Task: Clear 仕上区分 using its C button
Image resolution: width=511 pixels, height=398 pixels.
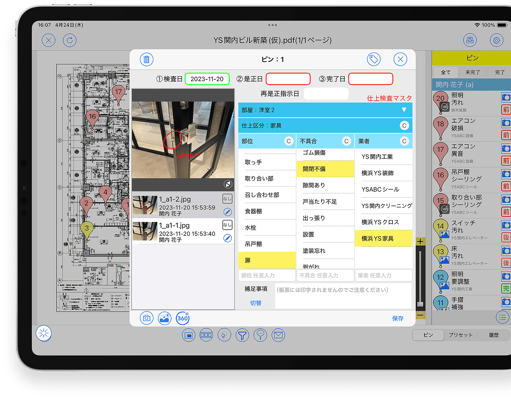Action: pyautogui.click(x=404, y=125)
